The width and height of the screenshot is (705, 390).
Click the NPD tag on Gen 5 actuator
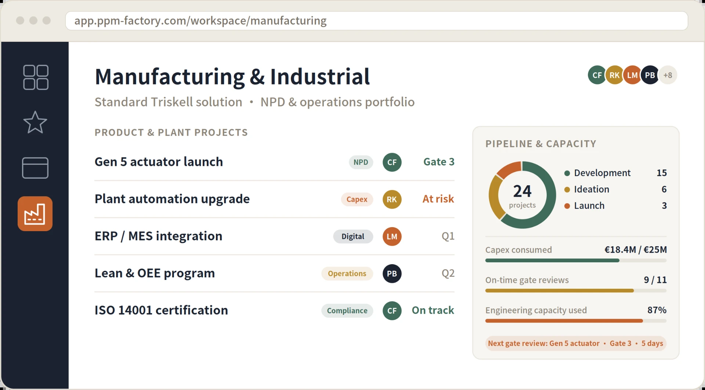(x=361, y=162)
